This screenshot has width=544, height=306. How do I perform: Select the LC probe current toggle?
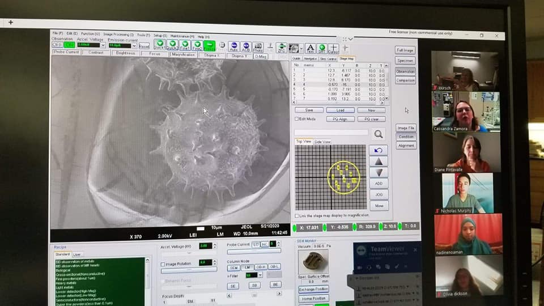pos(256,244)
